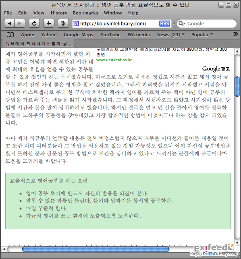
Task: Open the History menu
Action: [x=59, y=13]
